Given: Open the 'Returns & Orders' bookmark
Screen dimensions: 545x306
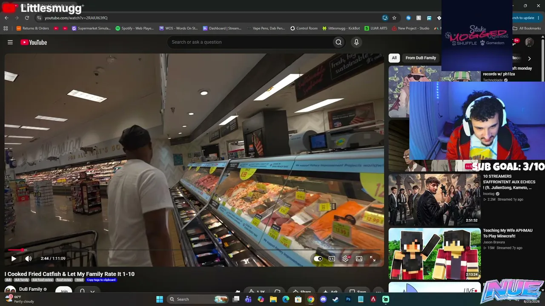Looking at the screenshot, I should point(32,28).
